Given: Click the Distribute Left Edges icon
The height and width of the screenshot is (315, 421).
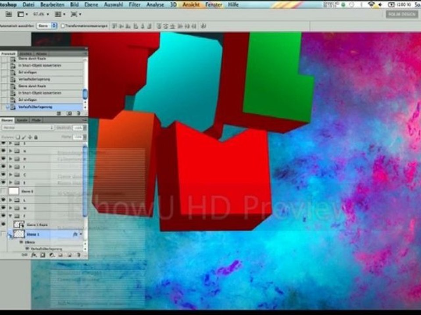Looking at the screenshot, I should [x=180, y=26].
